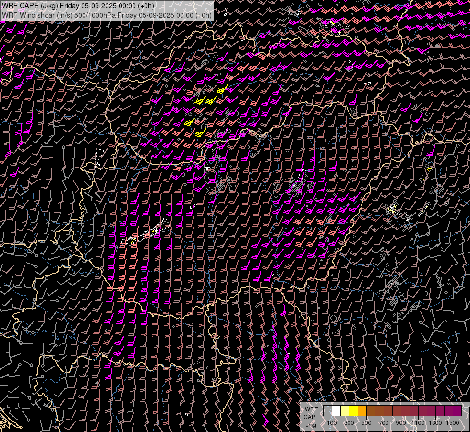Click the 1300 legend value label
This screenshot has width=470, height=432.
(x=435, y=423)
